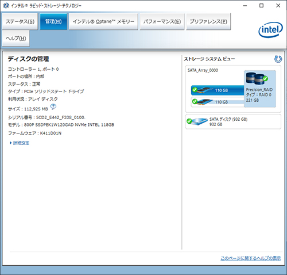Viewport: 287px width, 275px height.
Task: Open the このページに関するヘルプの表示 link
Action: click(251, 258)
